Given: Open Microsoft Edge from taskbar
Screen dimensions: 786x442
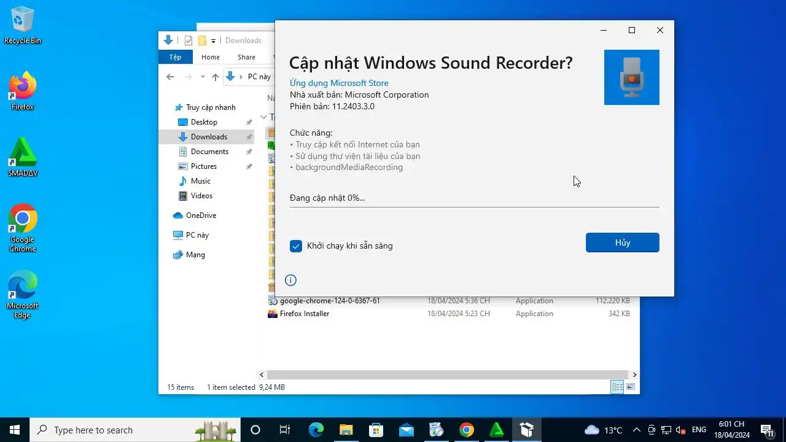Looking at the screenshot, I should coord(316,430).
